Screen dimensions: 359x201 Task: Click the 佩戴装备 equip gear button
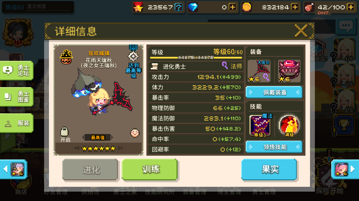click(x=274, y=92)
